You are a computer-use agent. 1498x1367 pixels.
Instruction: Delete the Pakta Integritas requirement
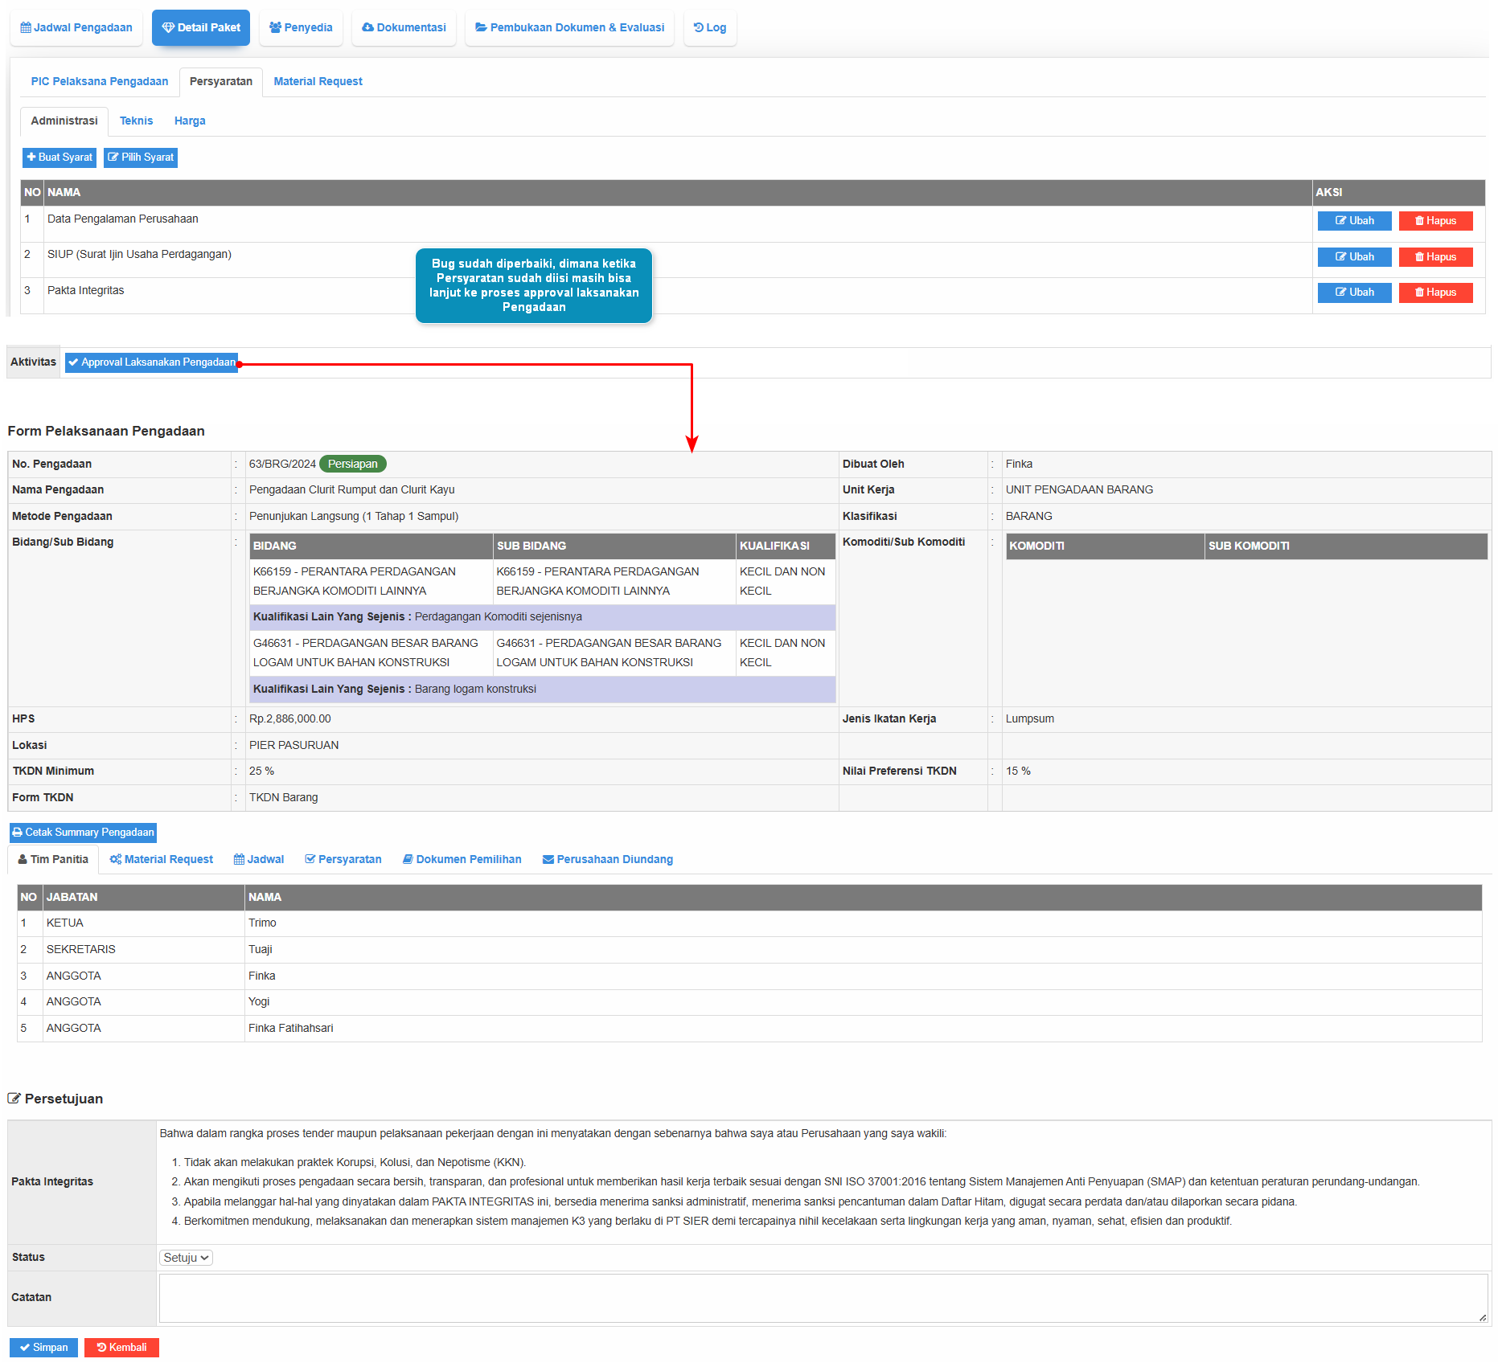pos(1435,293)
